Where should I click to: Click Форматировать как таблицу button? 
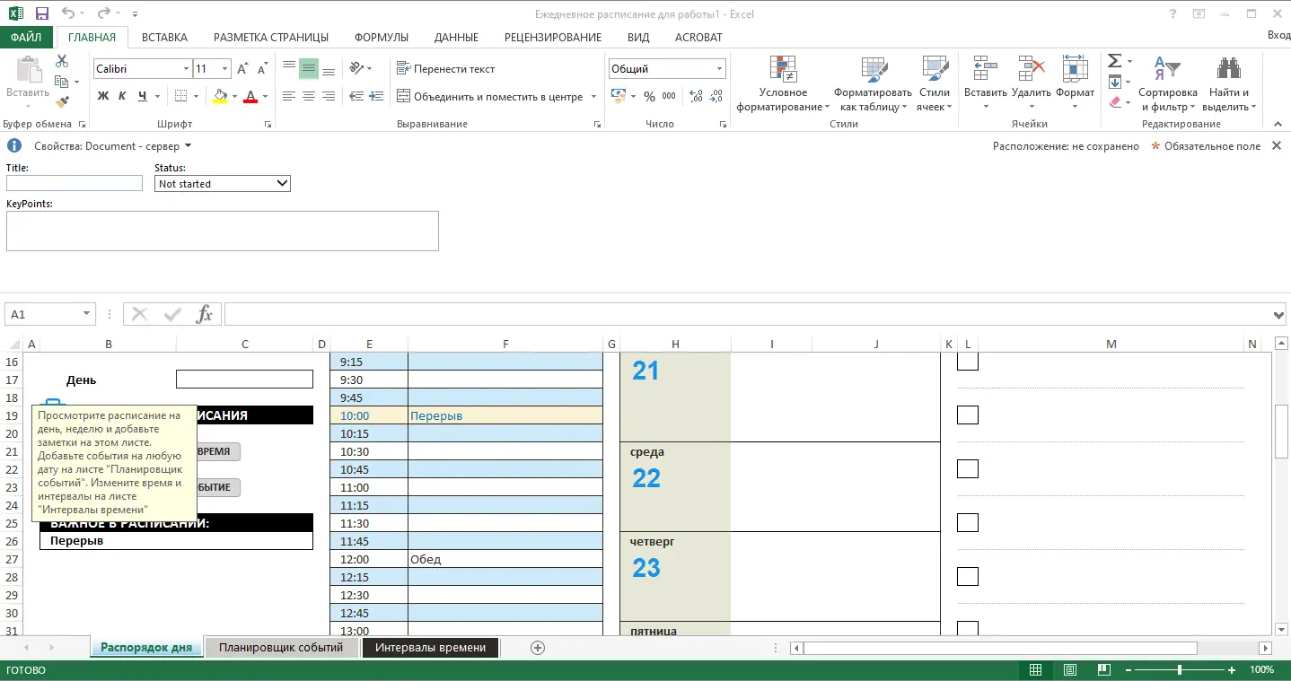pyautogui.click(x=873, y=84)
